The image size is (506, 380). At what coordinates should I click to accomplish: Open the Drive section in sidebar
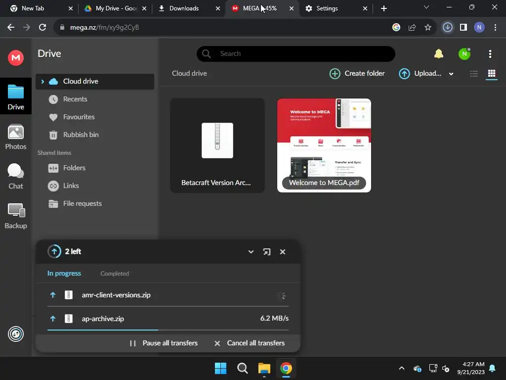coord(15,96)
